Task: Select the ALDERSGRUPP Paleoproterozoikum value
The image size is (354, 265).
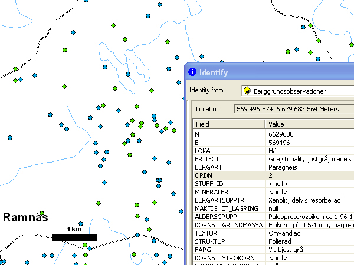Action: [x=310, y=217]
